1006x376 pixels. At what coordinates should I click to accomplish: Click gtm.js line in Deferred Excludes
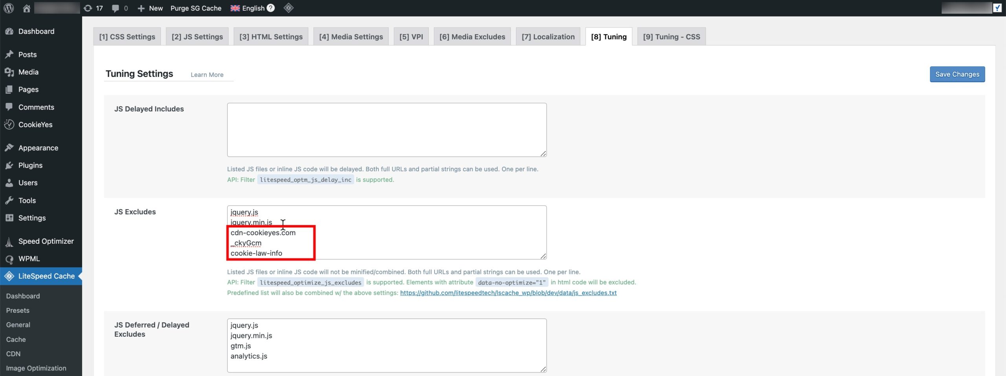(x=240, y=346)
